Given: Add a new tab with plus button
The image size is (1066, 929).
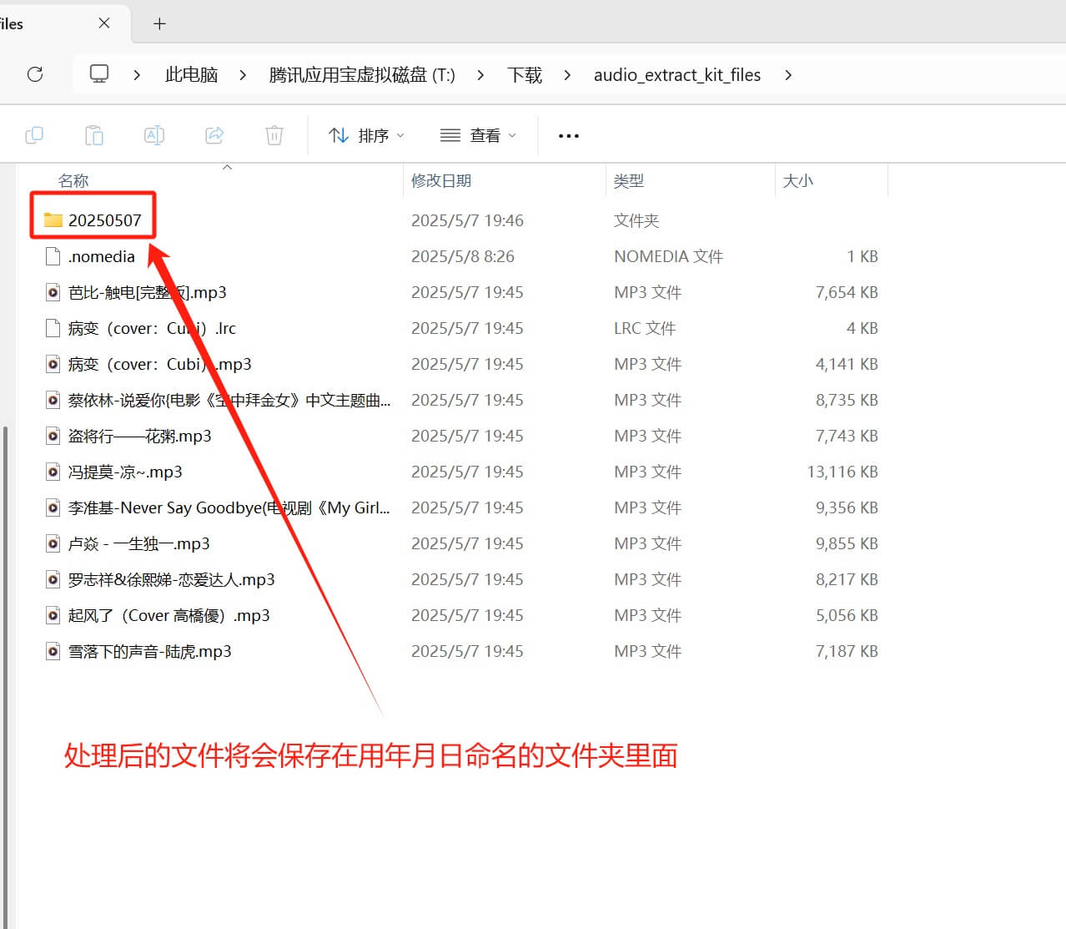Looking at the screenshot, I should [x=160, y=23].
